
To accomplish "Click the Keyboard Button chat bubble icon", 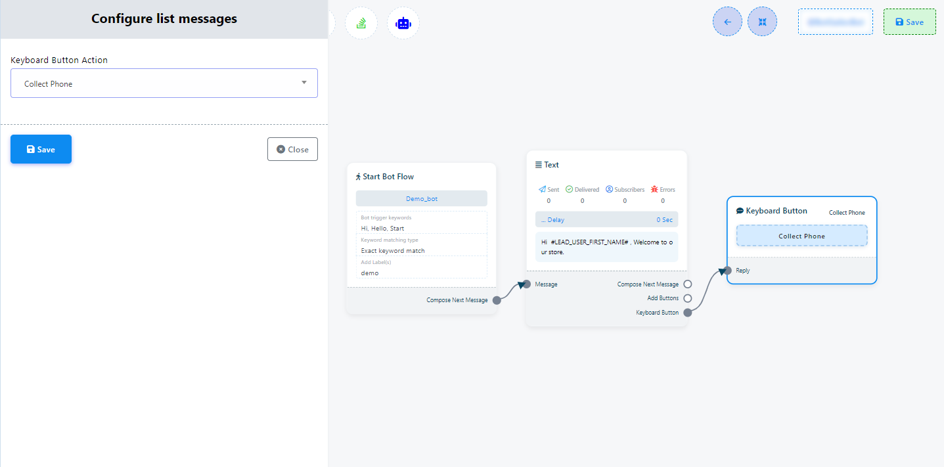I will [x=740, y=211].
